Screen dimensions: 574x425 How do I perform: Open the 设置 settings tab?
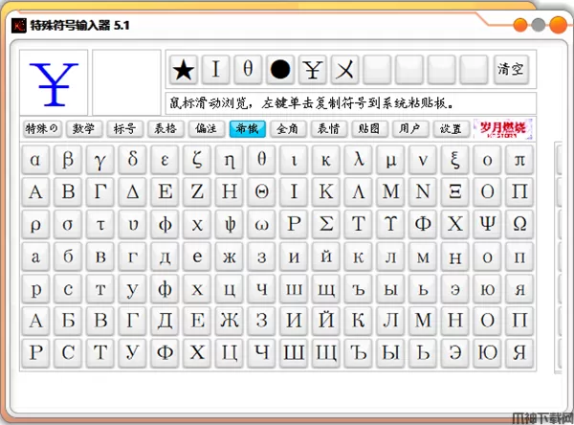click(451, 128)
